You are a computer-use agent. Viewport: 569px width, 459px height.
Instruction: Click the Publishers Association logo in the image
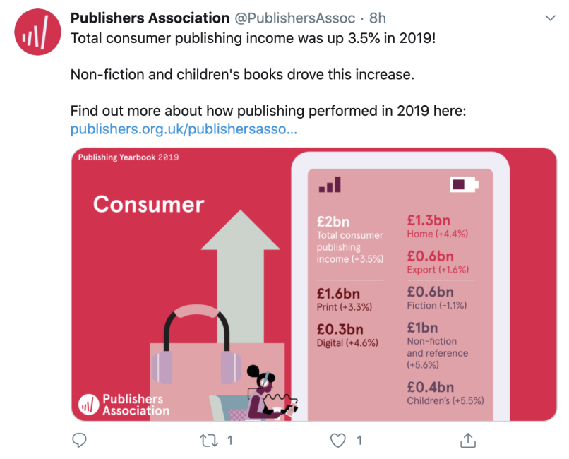124,405
